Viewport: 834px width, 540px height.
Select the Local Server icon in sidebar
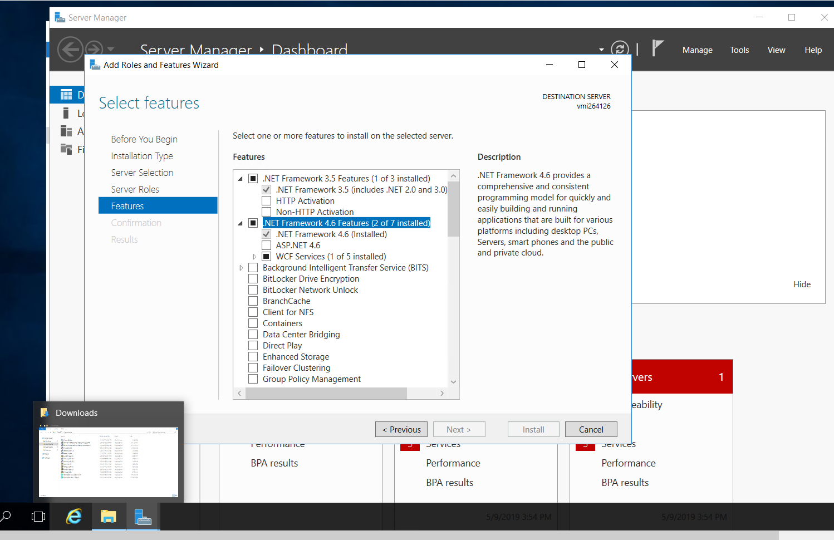(66, 114)
